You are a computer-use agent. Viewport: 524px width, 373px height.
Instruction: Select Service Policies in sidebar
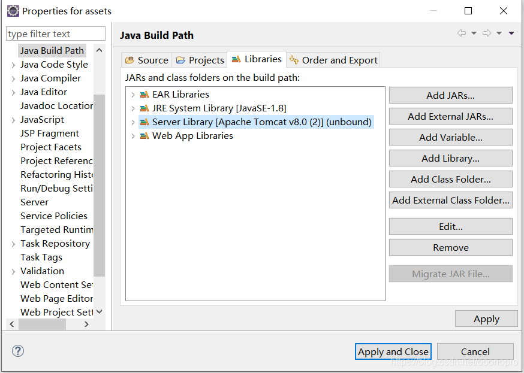tap(54, 216)
